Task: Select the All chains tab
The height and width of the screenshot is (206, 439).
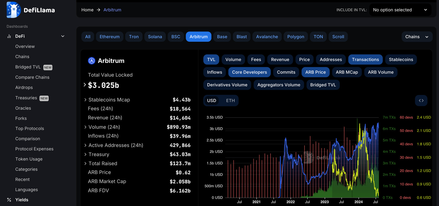Action: click(x=88, y=37)
